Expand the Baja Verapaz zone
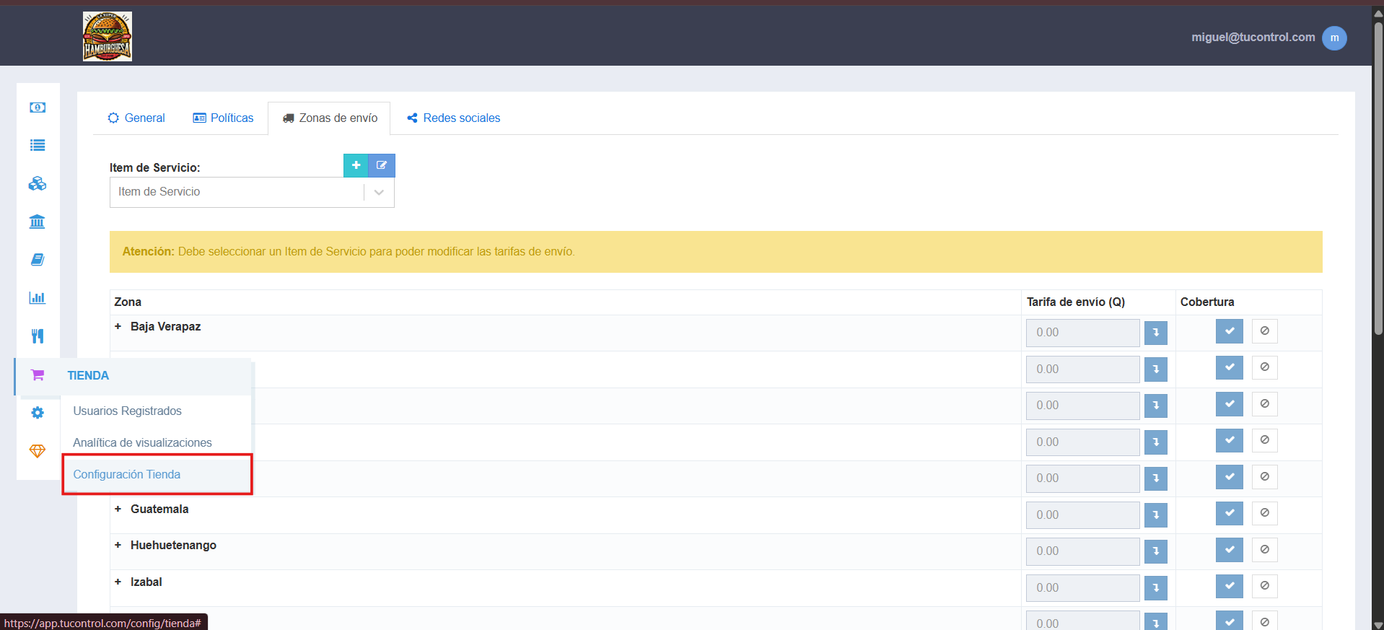Screen dimensions: 1384x630 coord(118,326)
